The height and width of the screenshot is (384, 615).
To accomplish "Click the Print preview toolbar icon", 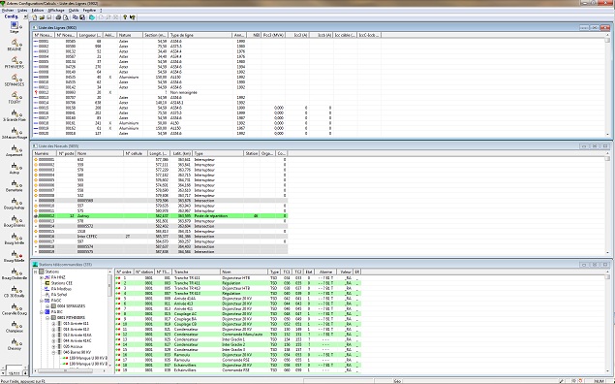I will tap(66, 17).
